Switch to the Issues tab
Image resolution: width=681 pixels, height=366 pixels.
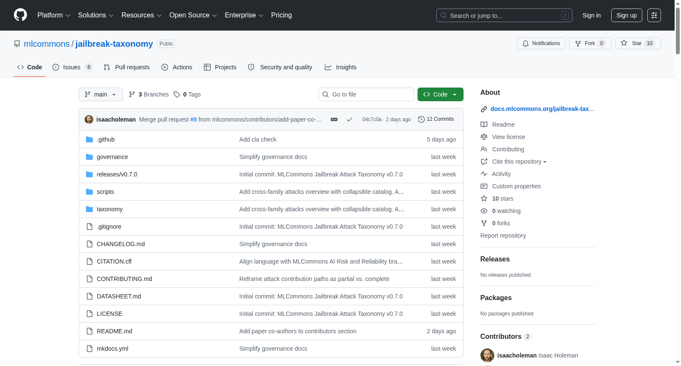[72, 67]
